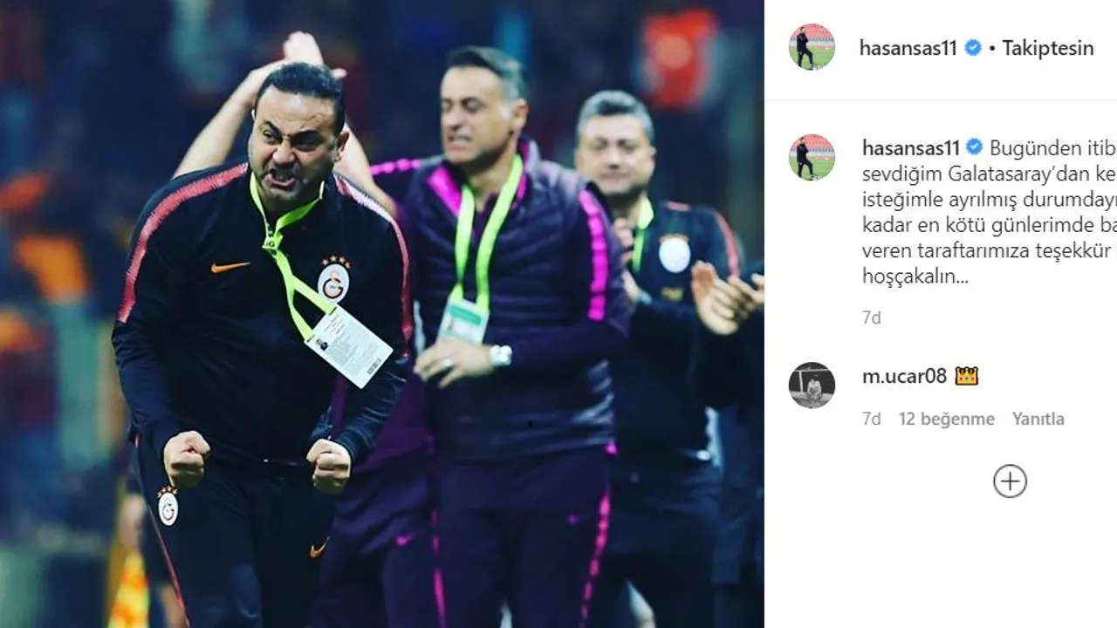Screen dimensions: 1117x628
Task: Load more comments with the plus circle
Action: click(1010, 481)
